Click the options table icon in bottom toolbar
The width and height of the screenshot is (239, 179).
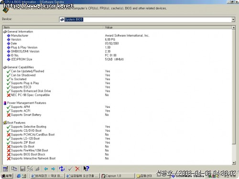5,168
